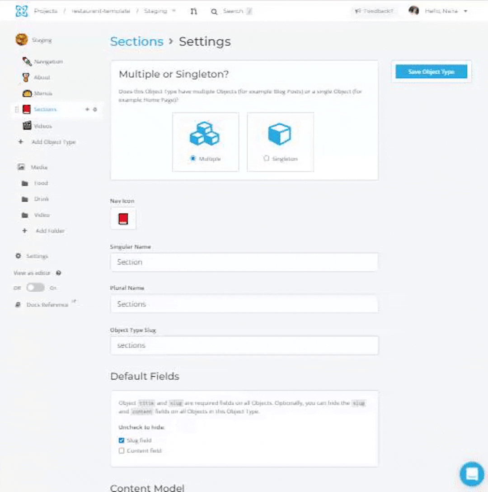Select the Multiple radio button

193,158
